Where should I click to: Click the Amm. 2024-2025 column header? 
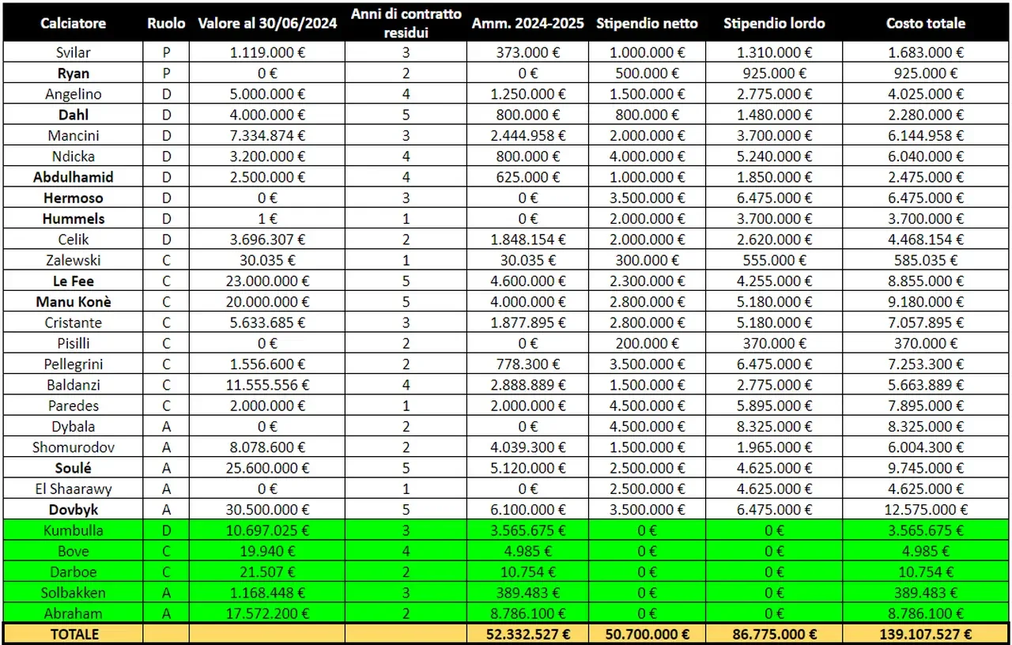click(x=528, y=23)
